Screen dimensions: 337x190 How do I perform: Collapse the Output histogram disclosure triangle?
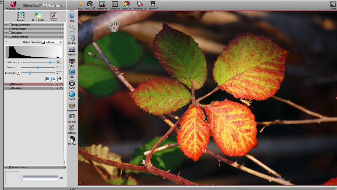pos(6,42)
